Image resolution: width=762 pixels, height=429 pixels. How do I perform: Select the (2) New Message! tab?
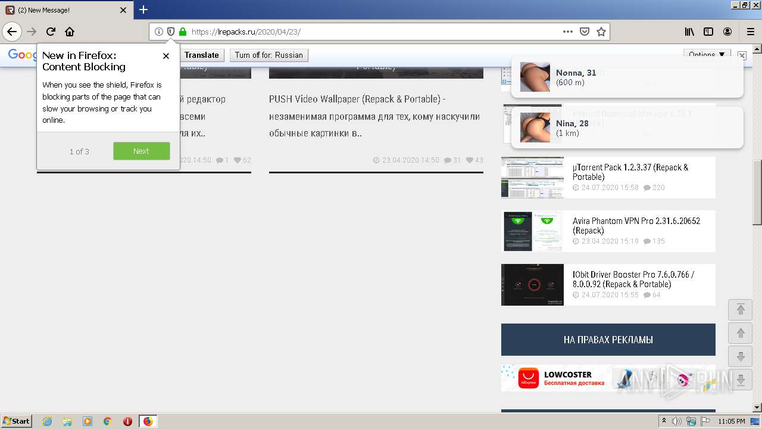tap(67, 10)
